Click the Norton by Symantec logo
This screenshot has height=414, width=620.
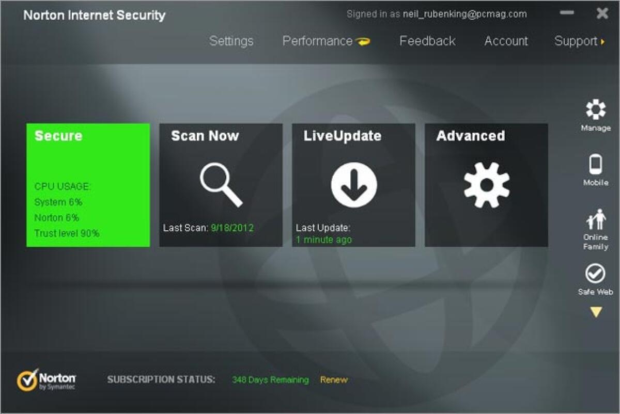pos(47,379)
